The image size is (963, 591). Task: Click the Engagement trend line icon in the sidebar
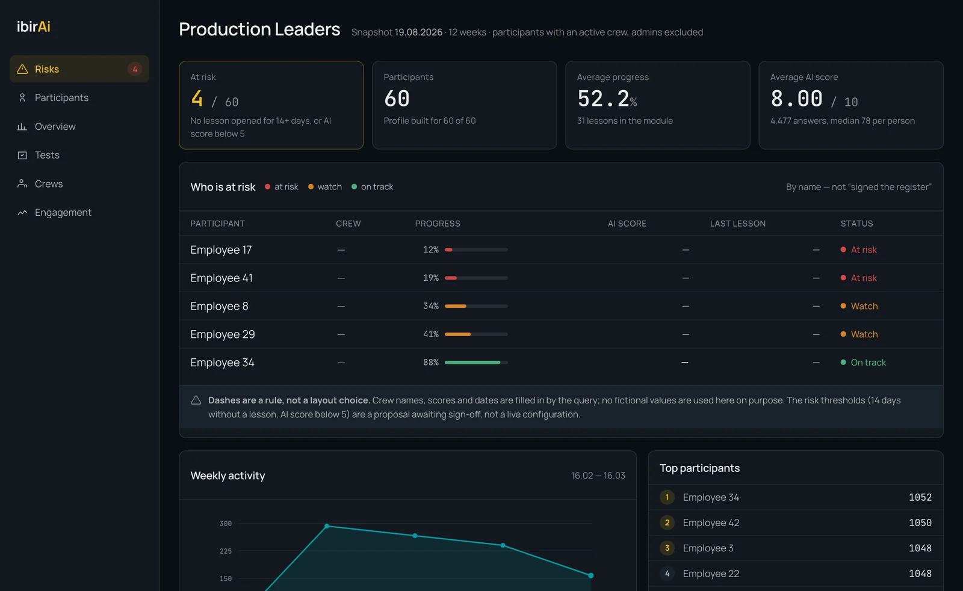pos(22,212)
